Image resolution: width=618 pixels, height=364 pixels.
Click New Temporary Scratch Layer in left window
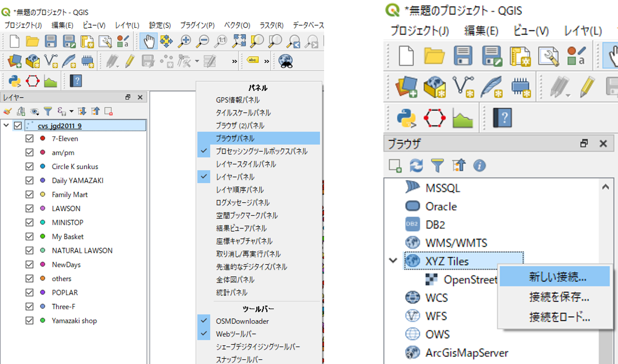click(87, 61)
